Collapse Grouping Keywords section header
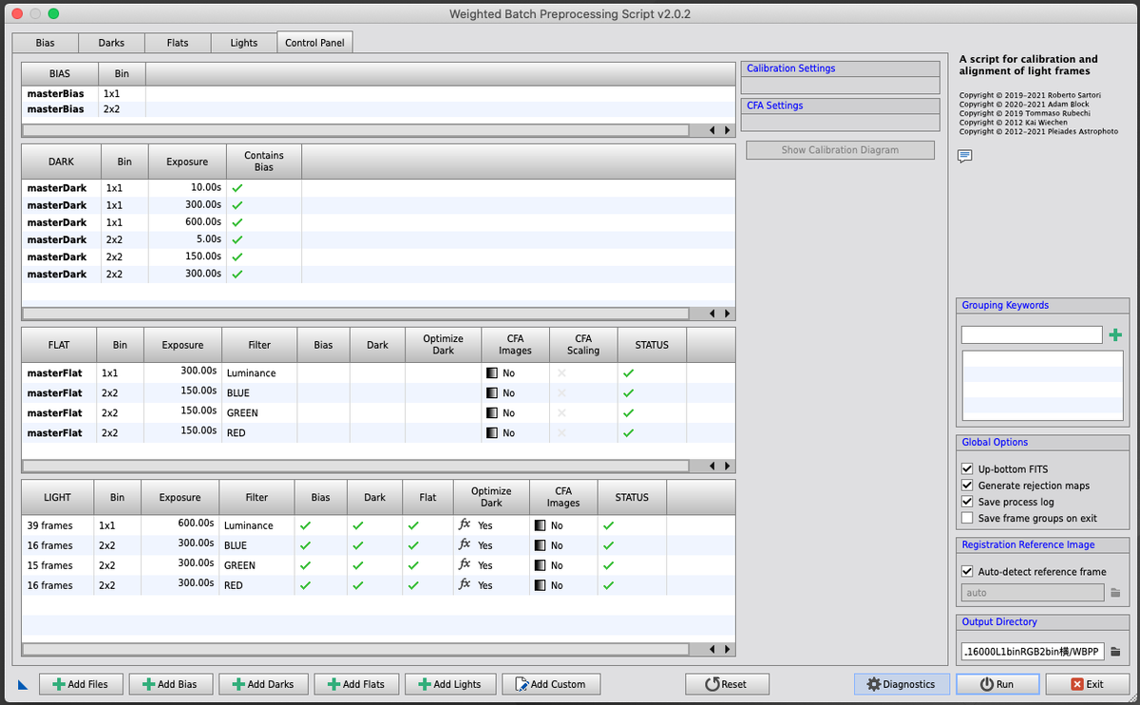1140x705 pixels. (x=1042, y=305)
